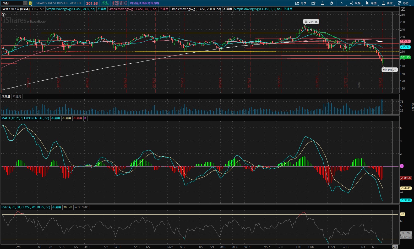Image resolution: width=414 pixels, height=249 pixels.
Task: Open the 绘图 (Drawings) cursor menu
Action: coord(372,3)
